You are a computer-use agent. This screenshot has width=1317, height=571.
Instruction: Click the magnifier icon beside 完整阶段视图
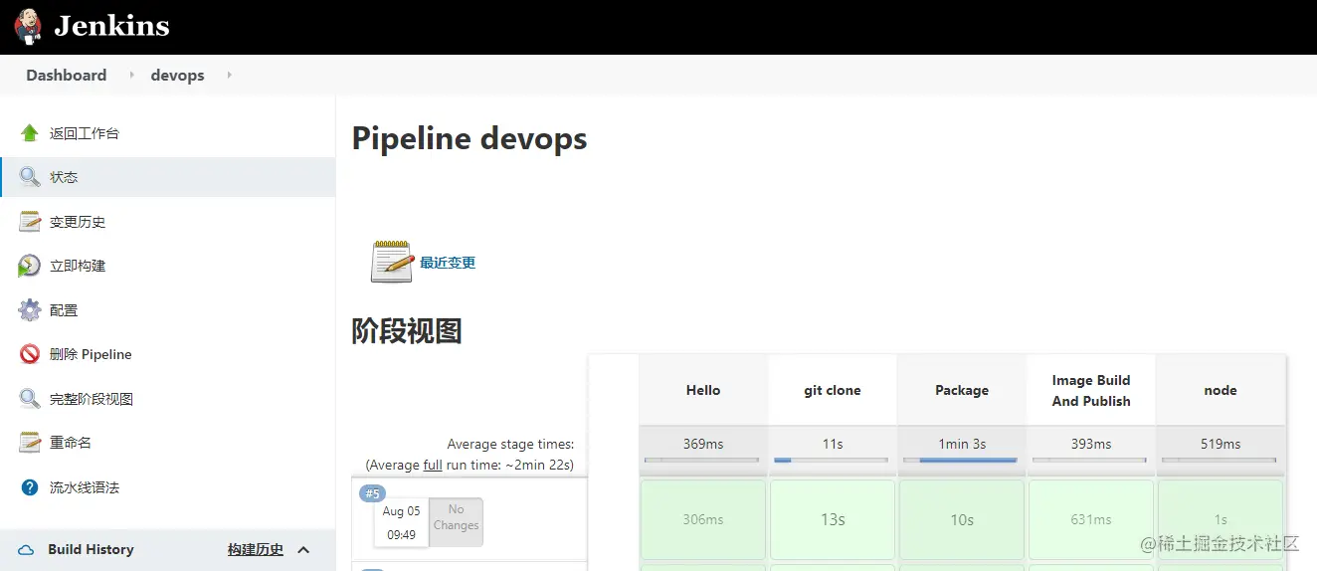tap(30, 399)
